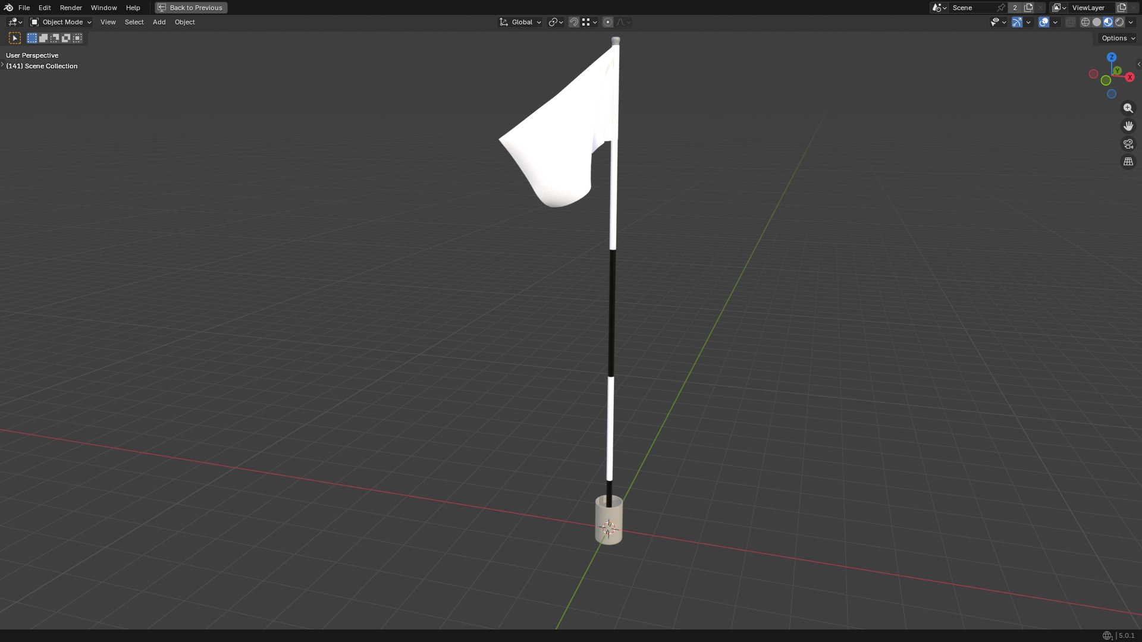The image size is (1142, 642).
Task: Open the Object Mode dropdown
Action: click(61, 22)
